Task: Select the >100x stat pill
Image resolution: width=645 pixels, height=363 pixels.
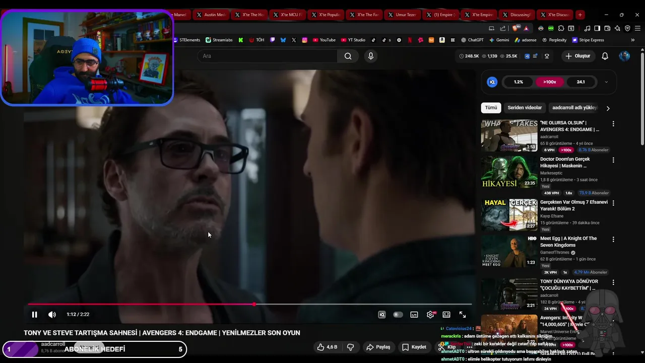Action: point(550,82)
